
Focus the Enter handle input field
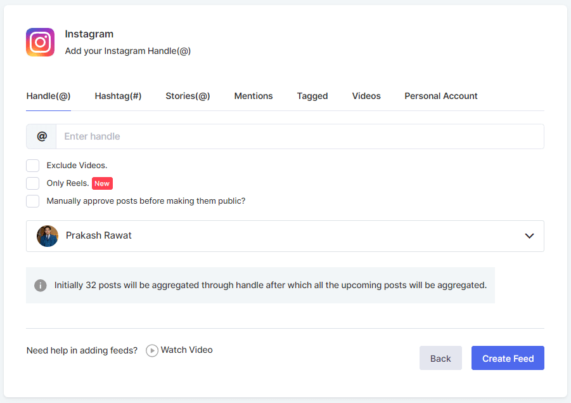(299, 136)
